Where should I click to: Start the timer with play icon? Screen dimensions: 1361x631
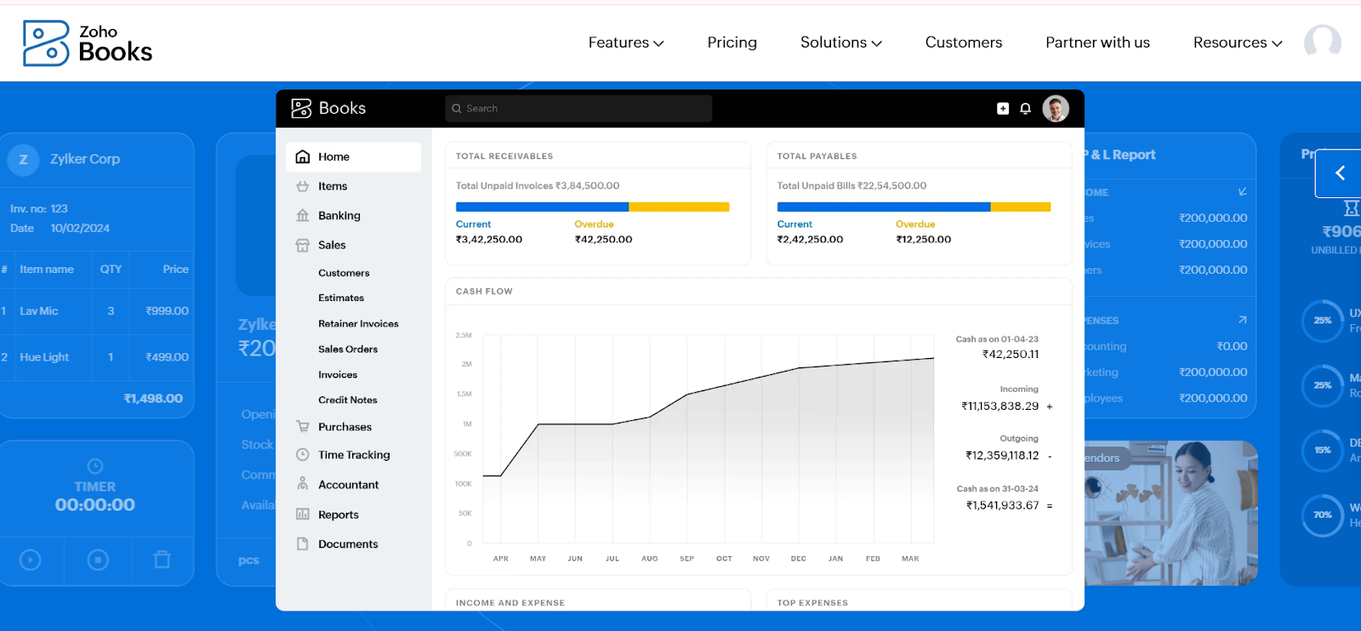pyautogui.click(x=30, y=560)
